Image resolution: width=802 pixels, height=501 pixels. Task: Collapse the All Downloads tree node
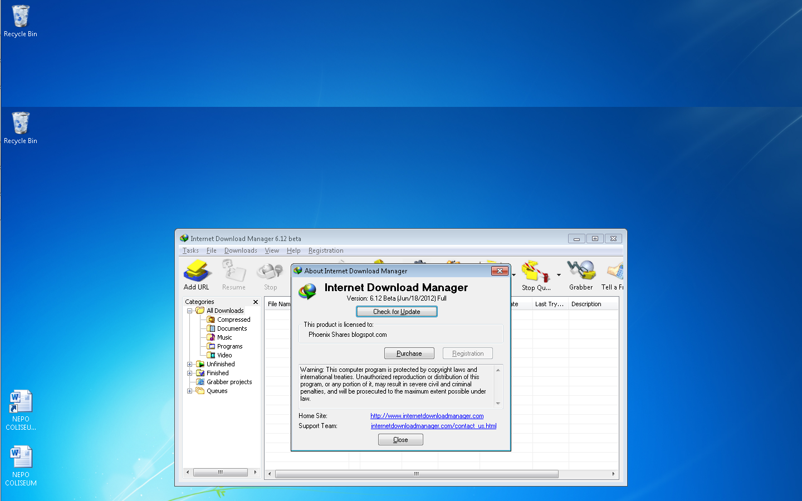coord(189,311)
